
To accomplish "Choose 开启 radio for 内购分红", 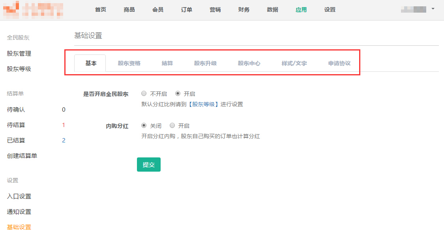I will (172, 126).
